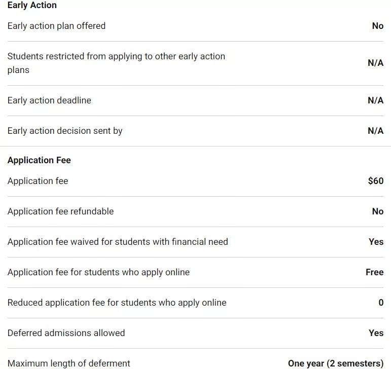
Task: Click the $60 application fee value
Action: [375, 181]
